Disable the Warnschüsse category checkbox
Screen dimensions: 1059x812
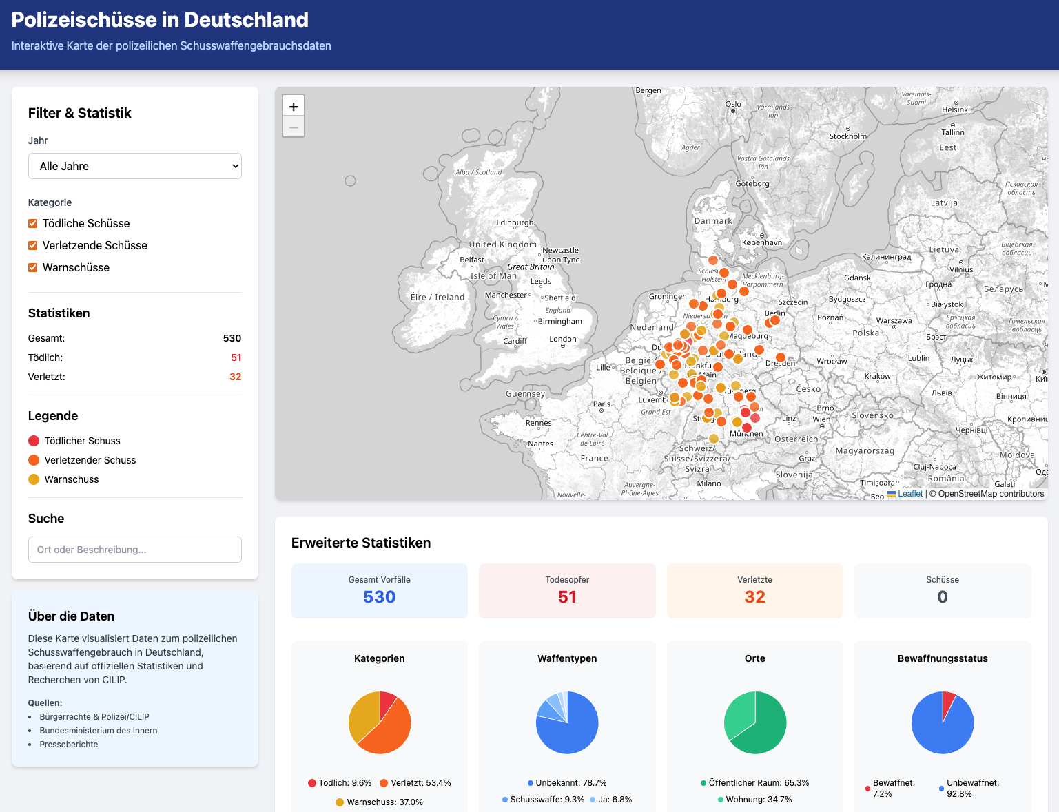[x=33, y=268]
